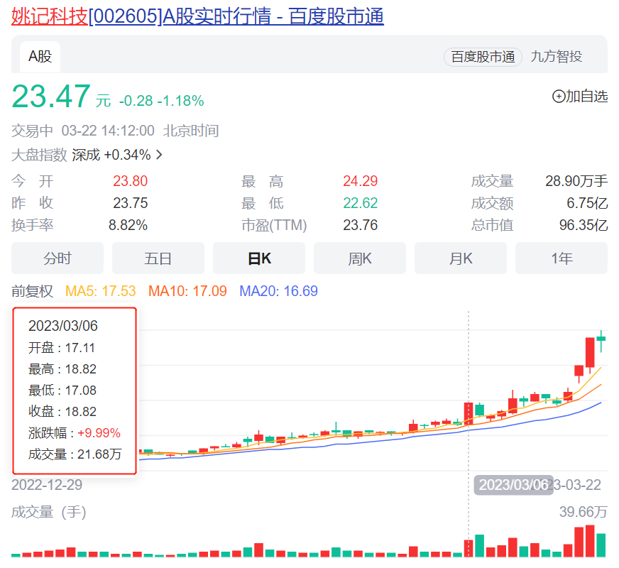This screenshot has width=619, height=568.
Task: Expand the 深成 index chevron arrow
Action: pos(159,155)
